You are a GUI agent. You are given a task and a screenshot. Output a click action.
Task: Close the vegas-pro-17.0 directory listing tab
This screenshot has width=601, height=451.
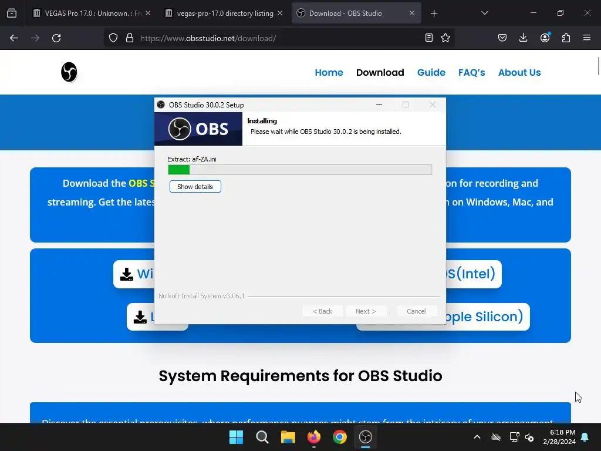point(280,13)
